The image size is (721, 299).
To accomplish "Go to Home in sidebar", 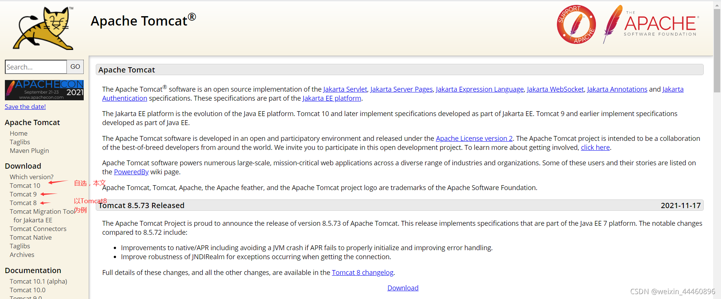I will 19,133.
